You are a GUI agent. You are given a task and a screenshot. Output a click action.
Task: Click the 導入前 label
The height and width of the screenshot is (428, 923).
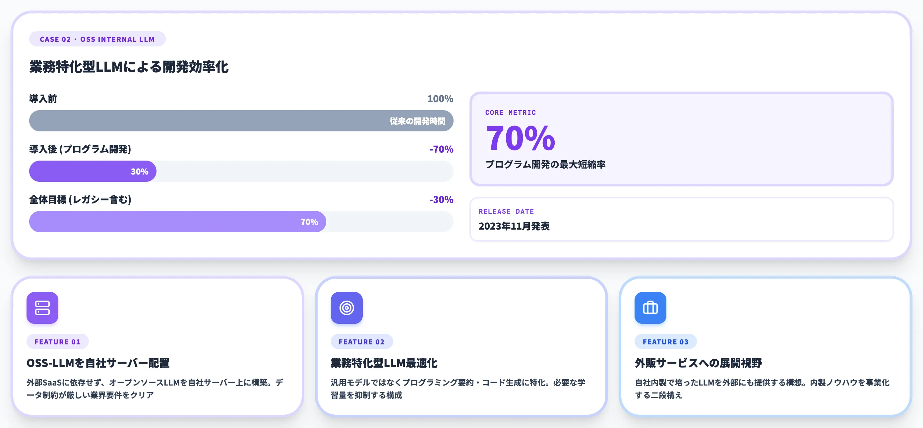[x=43, y=99]
